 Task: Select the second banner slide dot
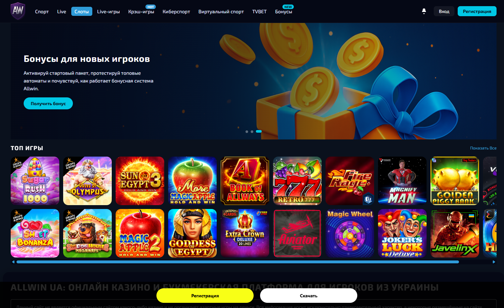click(x=252, y=132)
